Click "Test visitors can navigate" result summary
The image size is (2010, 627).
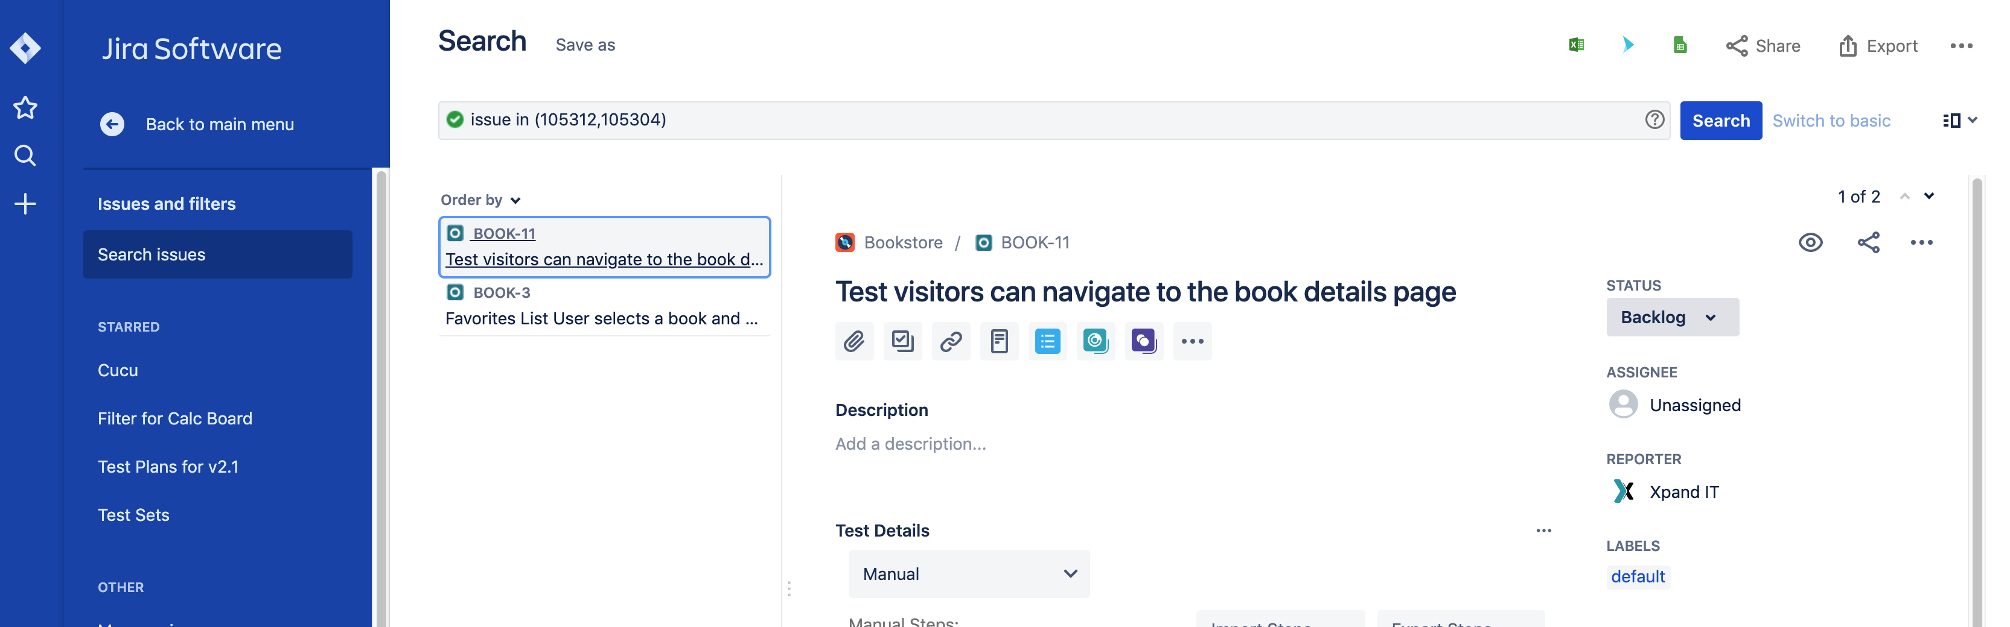(x=604, y=259)
